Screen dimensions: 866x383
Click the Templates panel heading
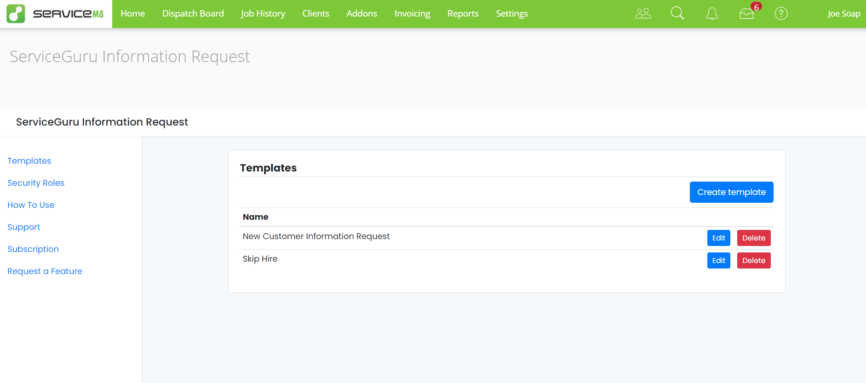click(269, 168)
